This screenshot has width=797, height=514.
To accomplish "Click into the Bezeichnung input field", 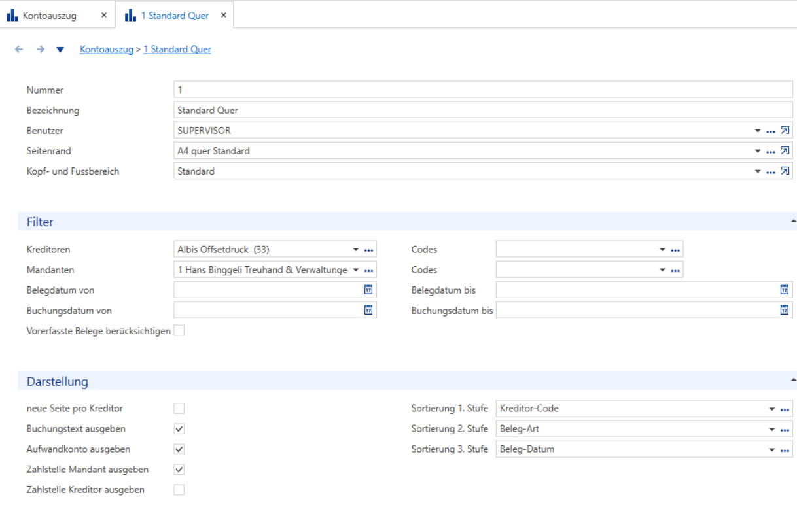I will coord(483,111).
